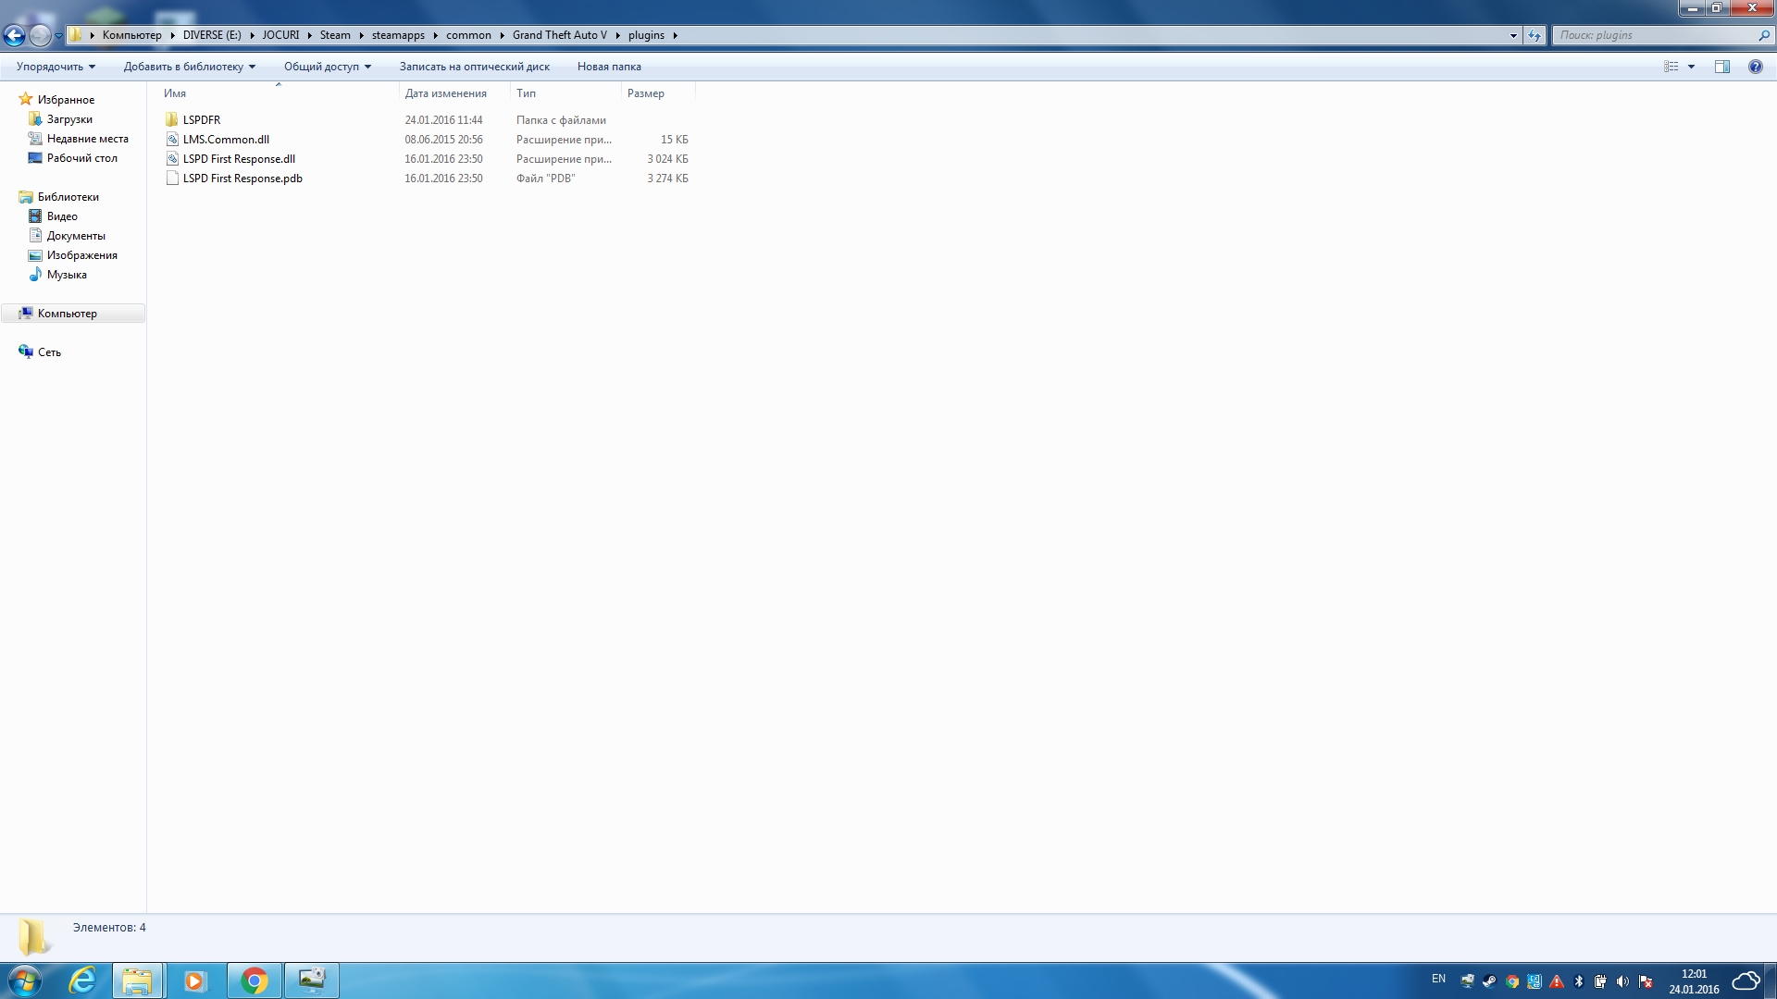Image resolution: width=1777 pixels, height=999 pixels.
Task: Click the volume speaker tray icon
Action: tap(1622, 981)
